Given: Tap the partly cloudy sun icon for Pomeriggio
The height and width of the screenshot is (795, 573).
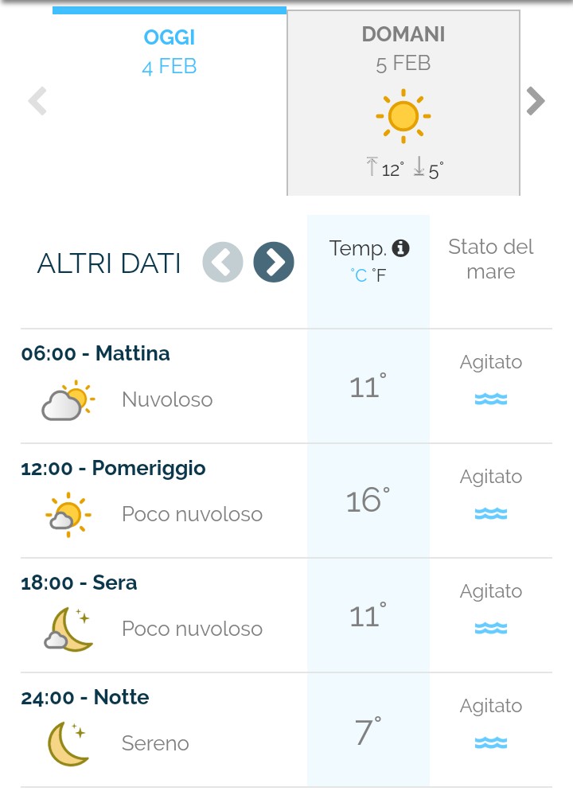Looking at the screenshot, I should point(68,515).
